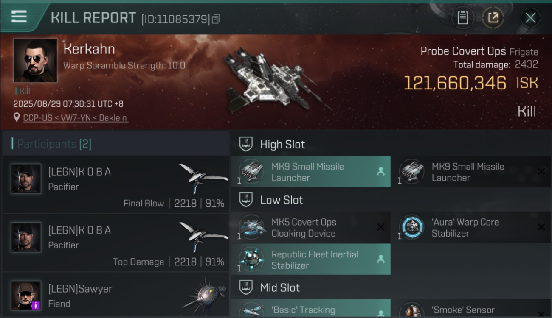Select the 'Basic' Tracking mid slot module
This screenshot has height=318, width=552.
point(311,310)
